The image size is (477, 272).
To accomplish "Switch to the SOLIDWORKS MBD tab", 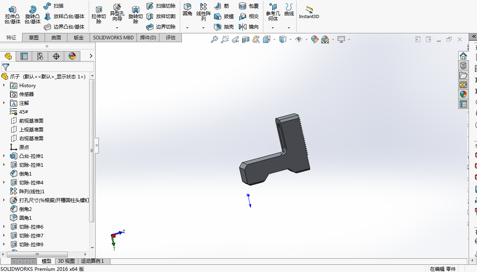I will coord(113,37).
